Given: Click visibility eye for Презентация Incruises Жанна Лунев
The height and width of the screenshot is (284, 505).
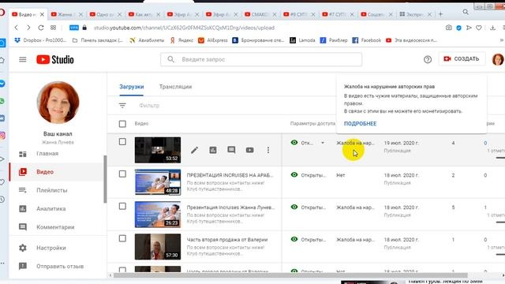Looking at the screenshot, I should coord(294,207).
